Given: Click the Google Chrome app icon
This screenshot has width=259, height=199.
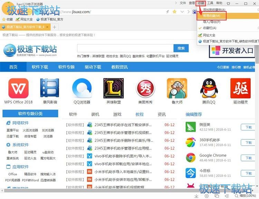Looking at the screenshot, I should coord(191,158).
